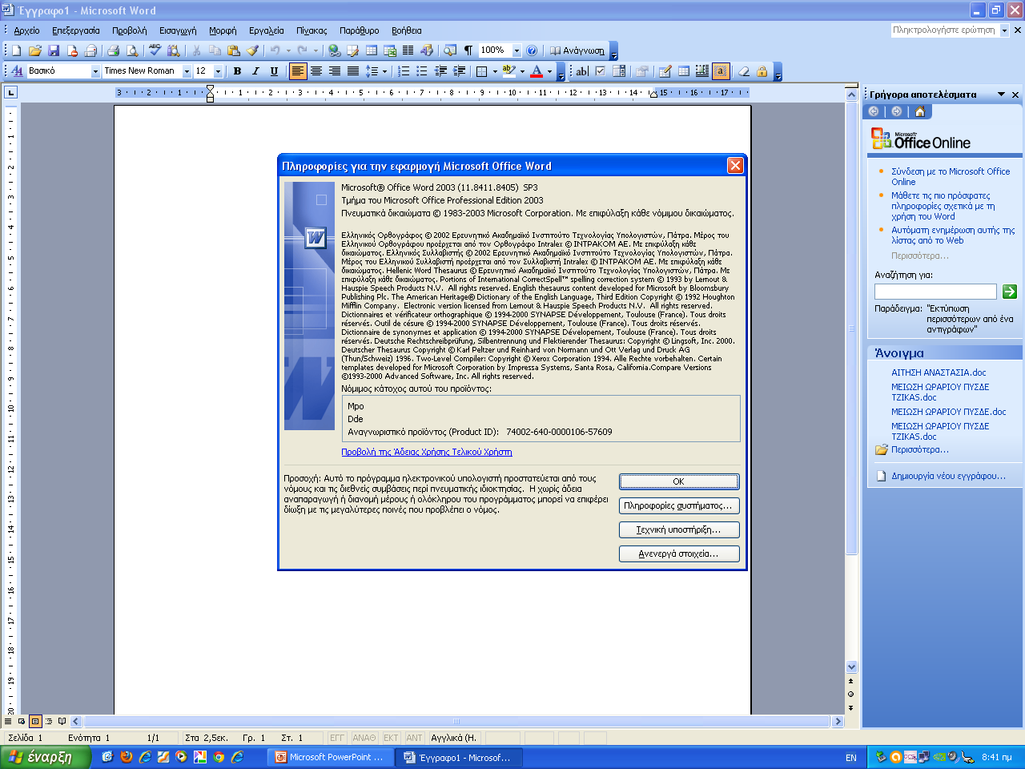Open the Αρχείο menu
The height and width of the screenshot is (769, 1025).
click(26, 30)
